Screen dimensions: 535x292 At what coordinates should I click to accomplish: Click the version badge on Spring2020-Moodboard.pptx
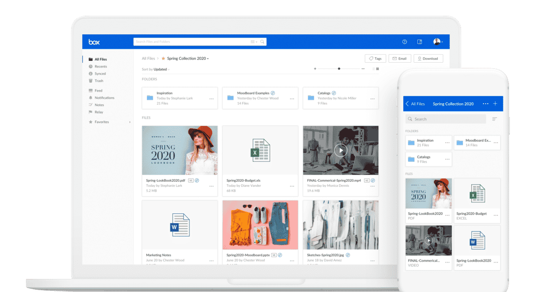tap(274, 255)
